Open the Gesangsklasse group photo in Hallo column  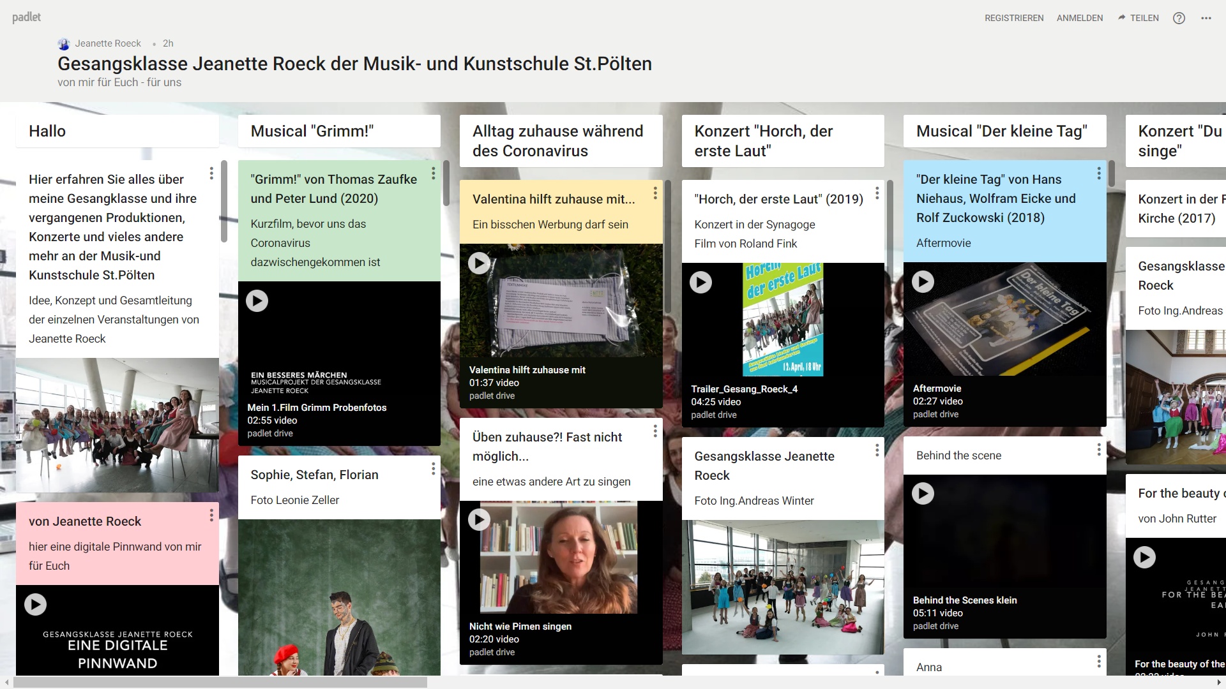click(117, 424)
